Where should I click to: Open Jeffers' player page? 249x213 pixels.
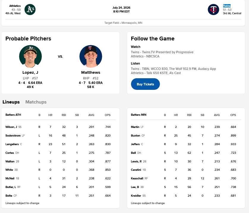pos(135,144)
